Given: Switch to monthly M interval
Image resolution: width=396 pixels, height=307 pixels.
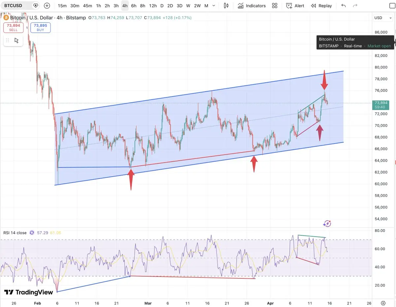Looking at the screenshot, I should click(206, 6).
